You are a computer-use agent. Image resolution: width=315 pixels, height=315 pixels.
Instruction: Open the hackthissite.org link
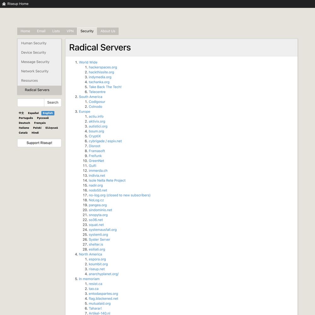point(101,72)
